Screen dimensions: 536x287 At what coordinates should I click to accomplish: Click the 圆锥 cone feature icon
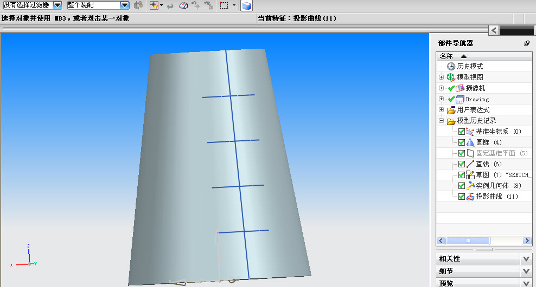tap(470, 142)
